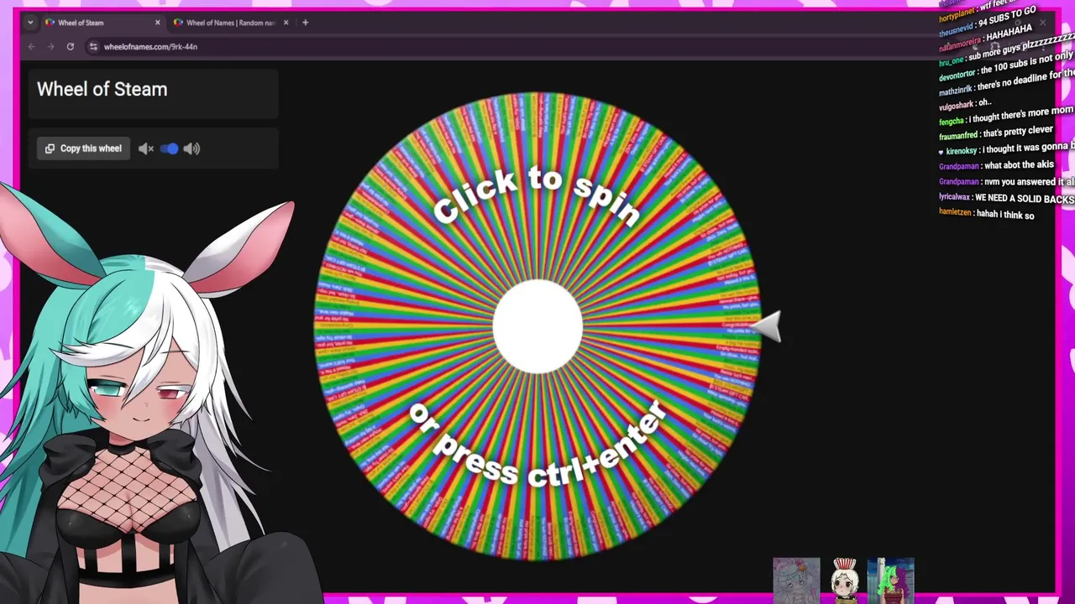Go forward in browser history
Screen dimensions: 1075x604
(x=50, y=47)
